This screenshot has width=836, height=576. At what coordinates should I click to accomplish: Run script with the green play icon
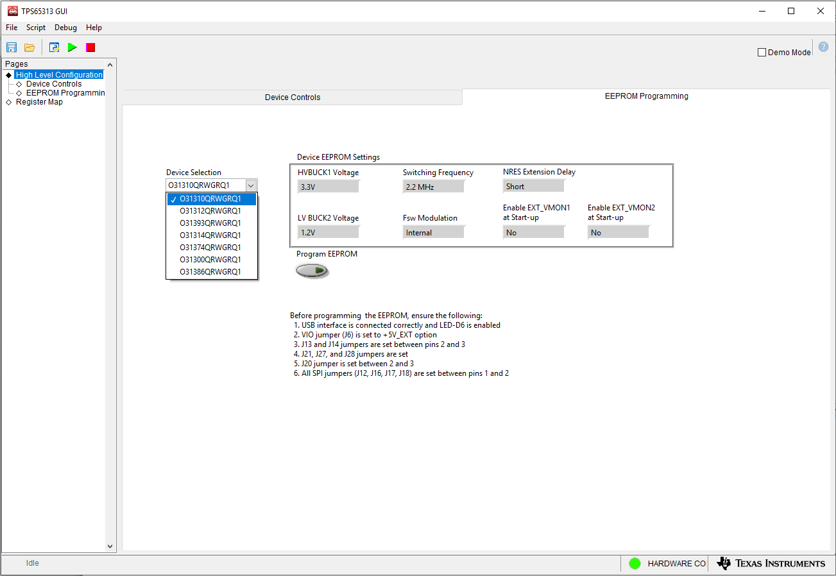coord(73,47)
